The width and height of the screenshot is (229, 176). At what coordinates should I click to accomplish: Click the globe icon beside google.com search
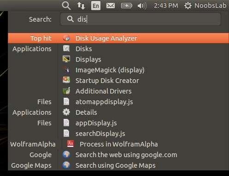66,154
